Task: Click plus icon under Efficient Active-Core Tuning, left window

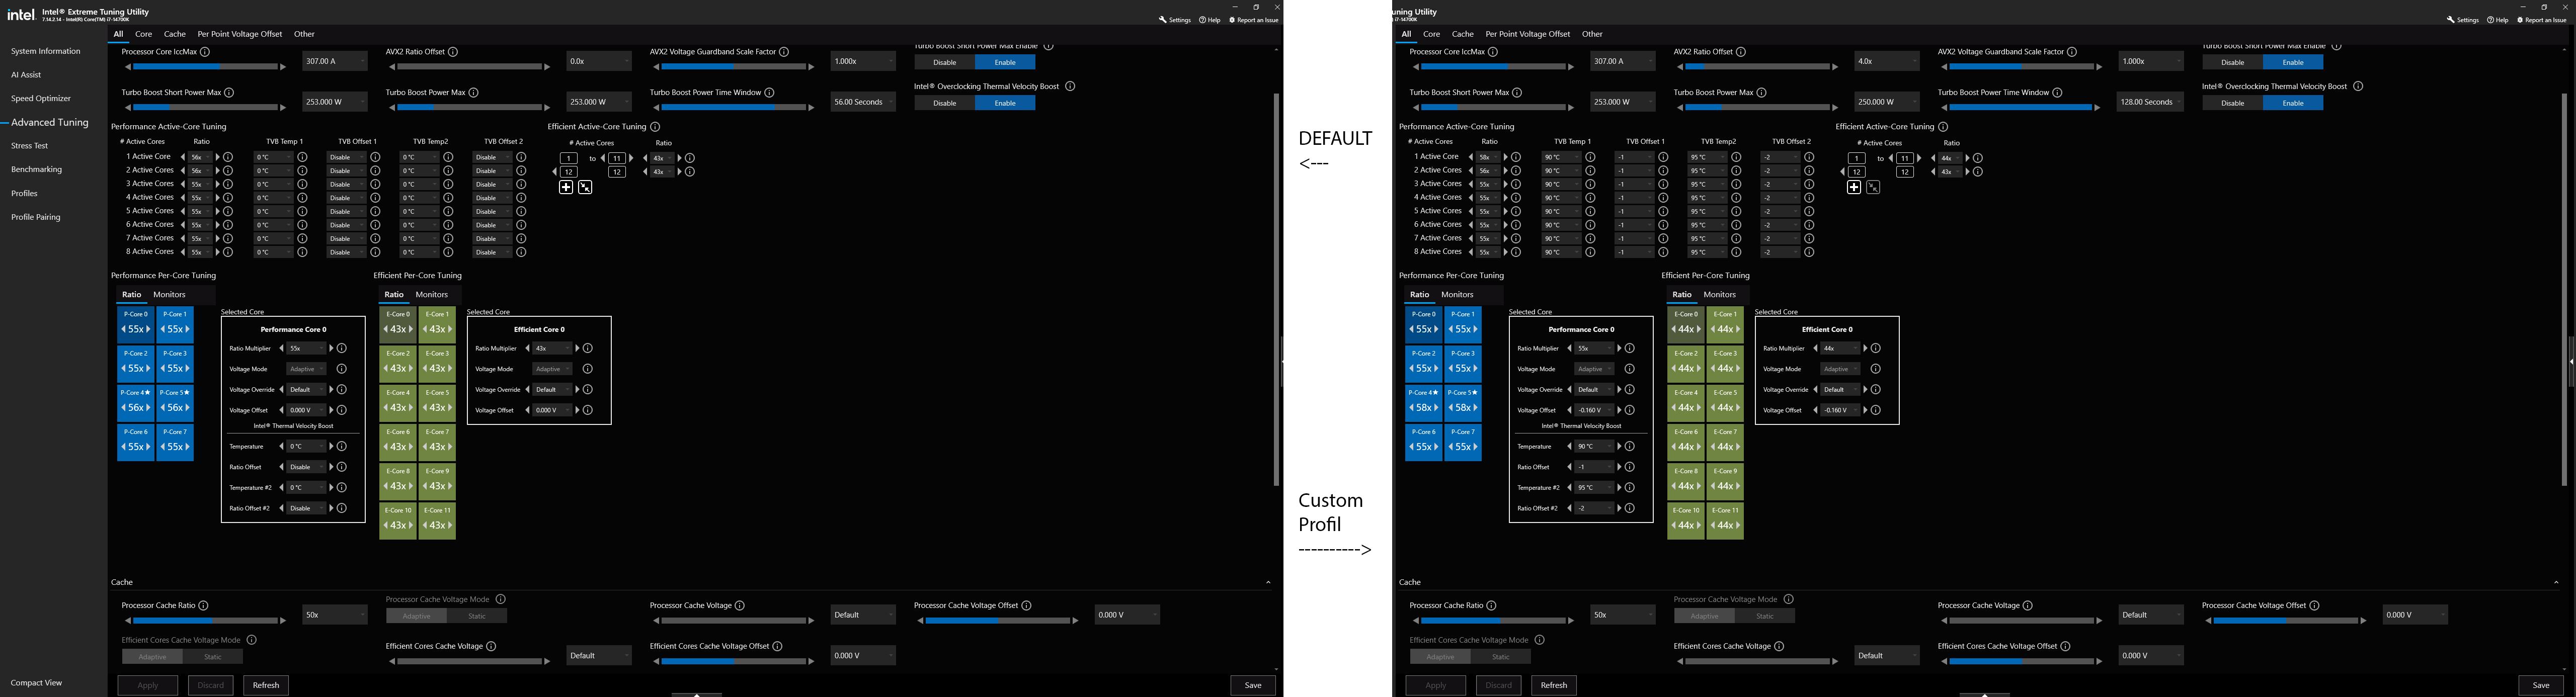Action: tap(566, 187)
